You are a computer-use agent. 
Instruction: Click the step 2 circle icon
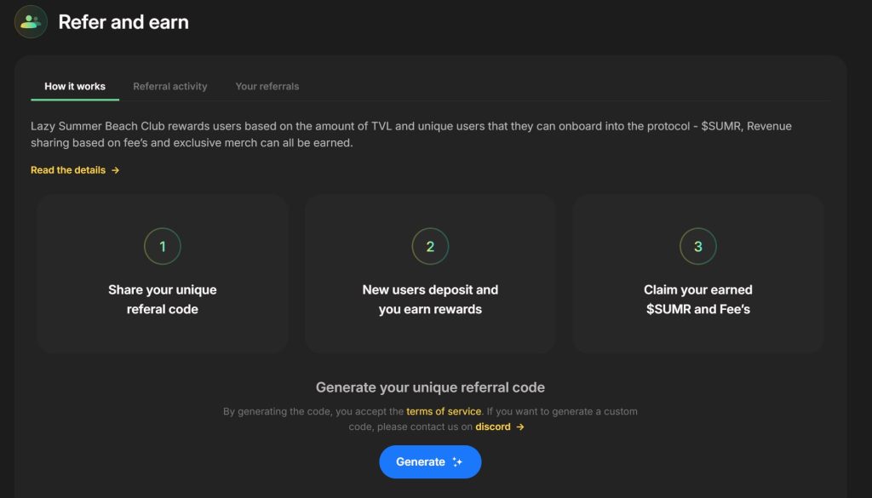click(x=430, y=247)
